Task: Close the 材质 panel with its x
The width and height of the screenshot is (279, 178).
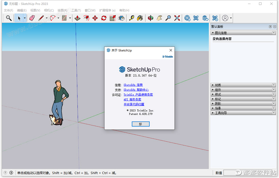Action: coord(274,85)
